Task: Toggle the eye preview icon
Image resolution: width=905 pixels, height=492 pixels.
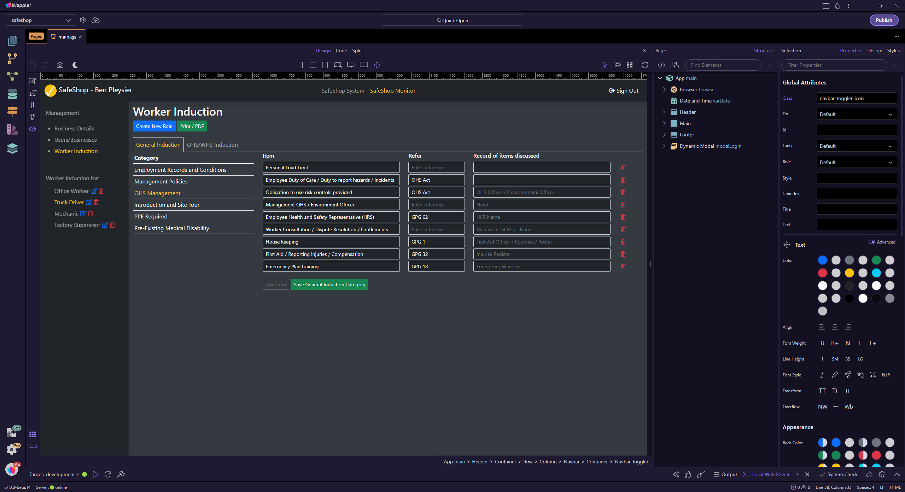Action: point(33,129)
